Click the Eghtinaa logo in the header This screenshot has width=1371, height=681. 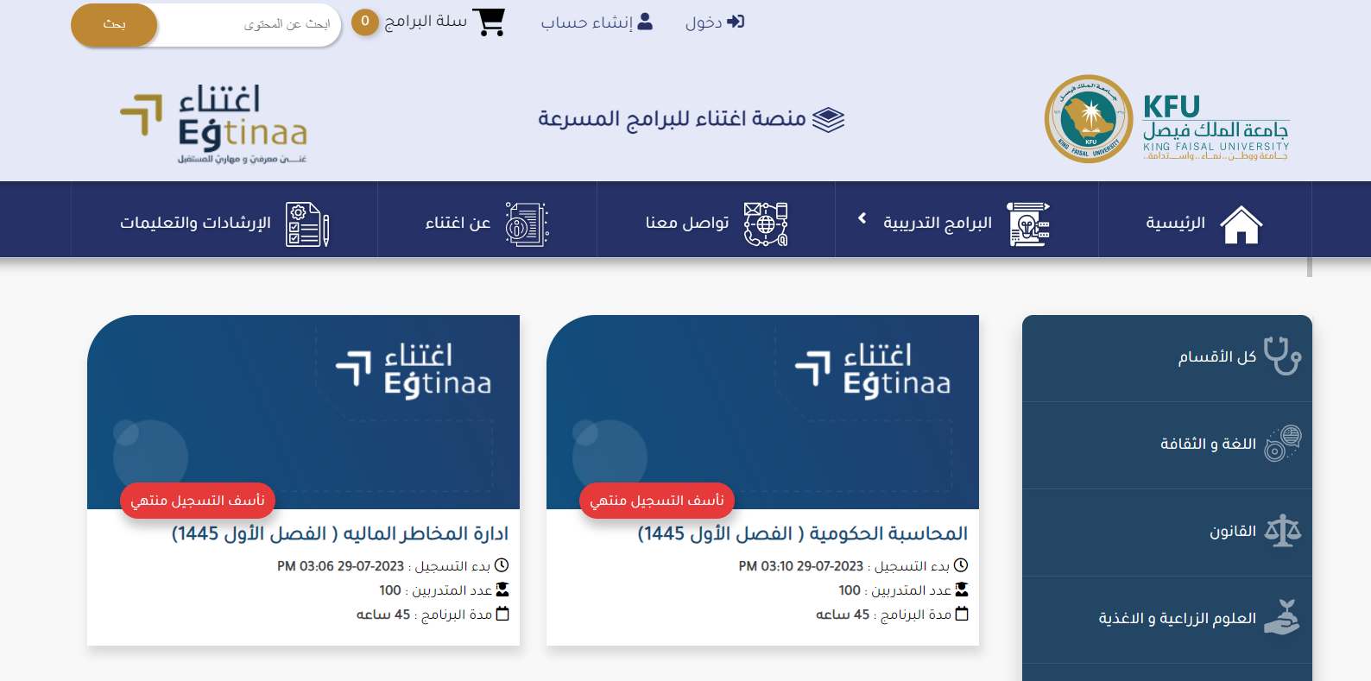pos(214,123)
